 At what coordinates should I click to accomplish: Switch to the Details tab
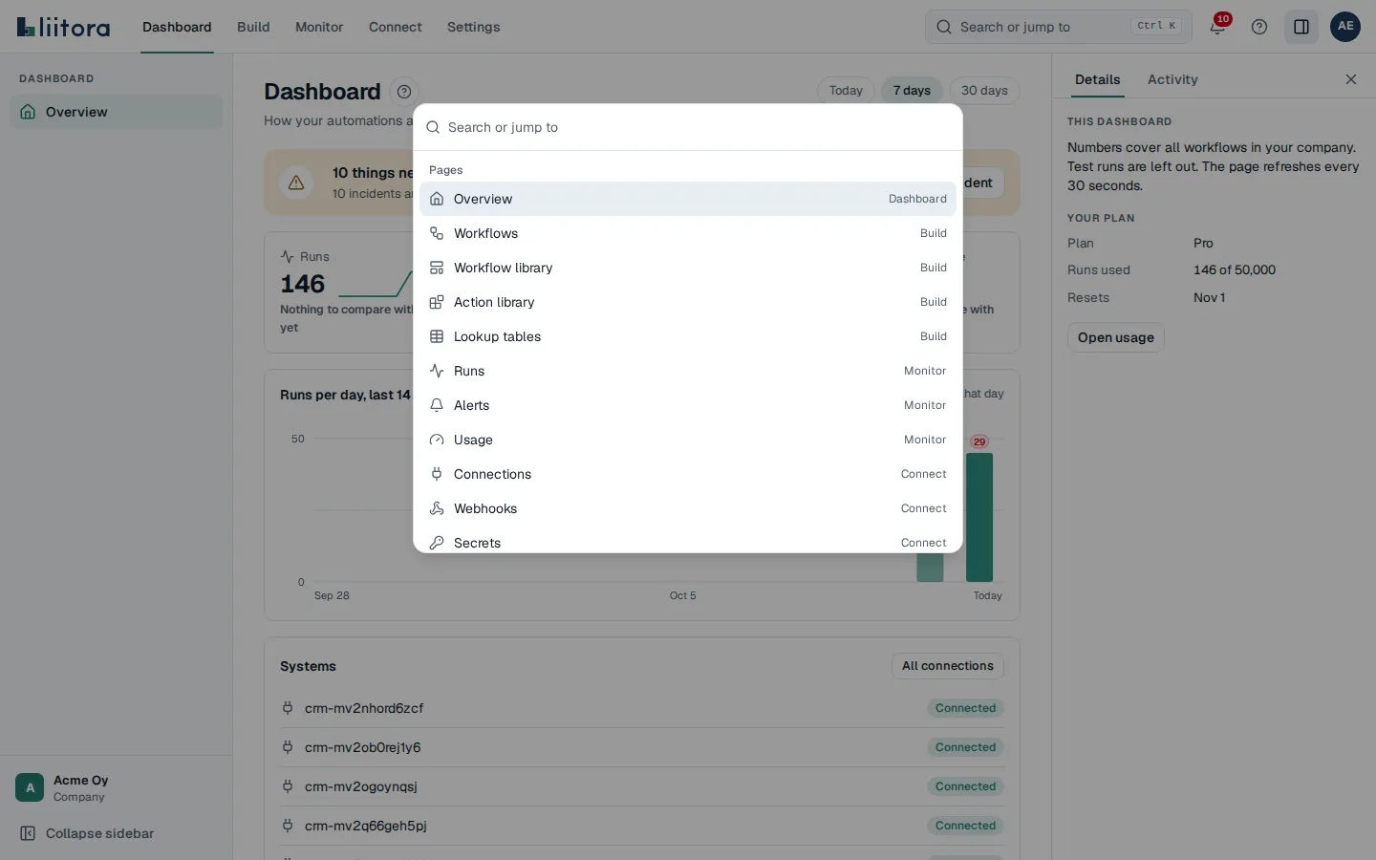click(x=1097, y=79)
